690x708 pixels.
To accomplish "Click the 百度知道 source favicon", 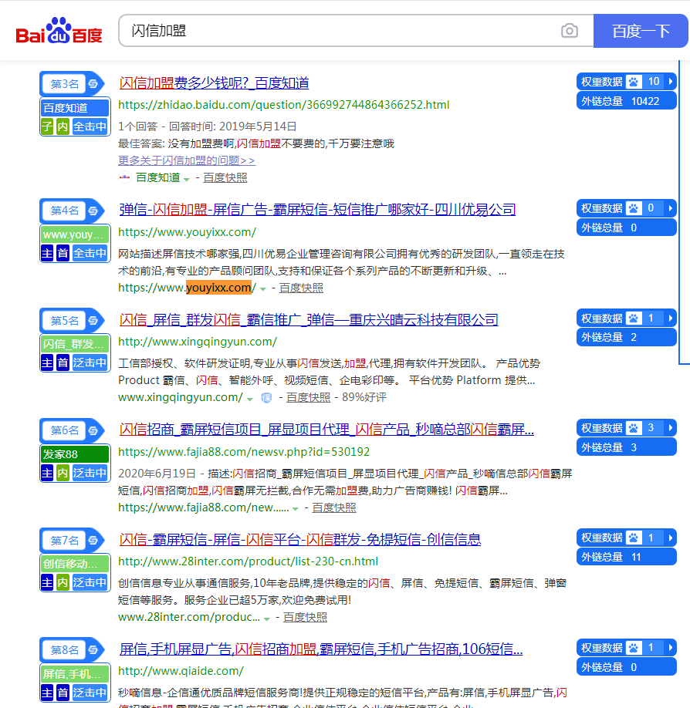I will [x=125, y=177].
